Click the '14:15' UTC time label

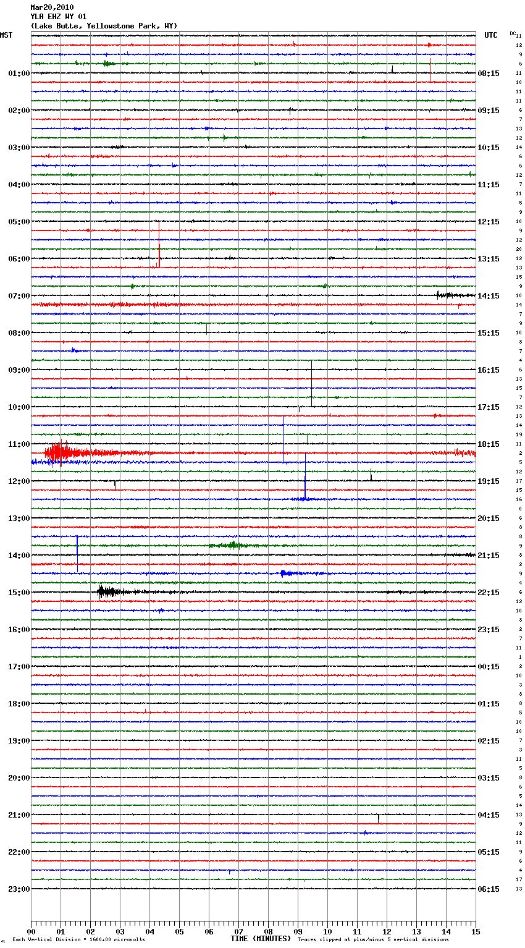coord(489,296)
